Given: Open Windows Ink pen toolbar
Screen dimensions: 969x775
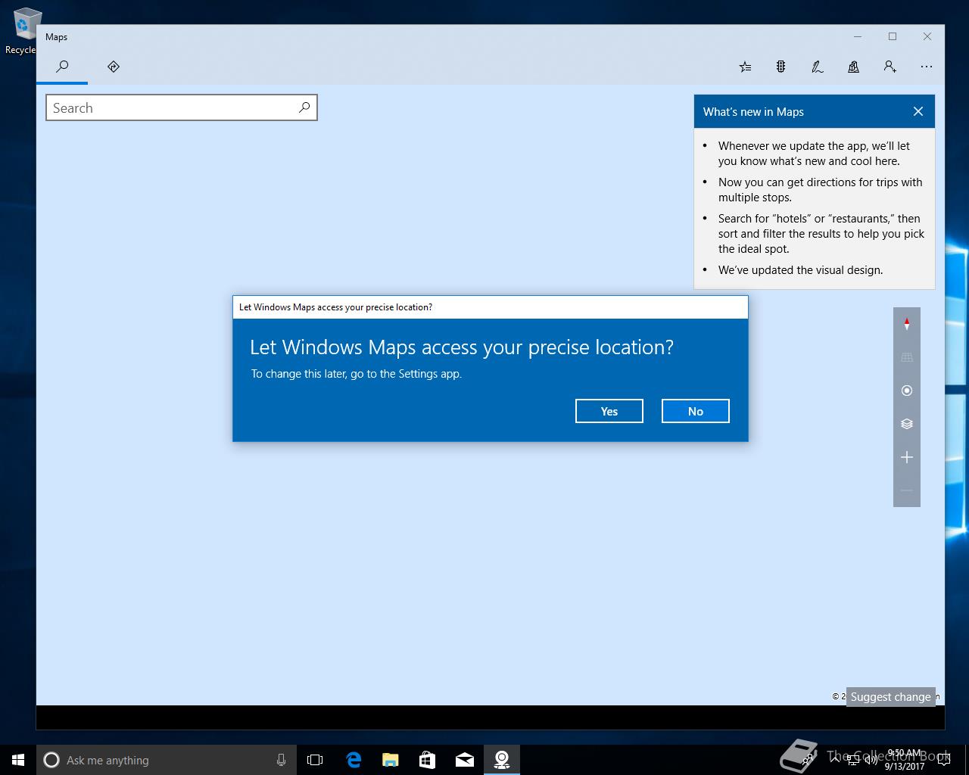Looking at the screenshot, I should [x=817, y=67].
